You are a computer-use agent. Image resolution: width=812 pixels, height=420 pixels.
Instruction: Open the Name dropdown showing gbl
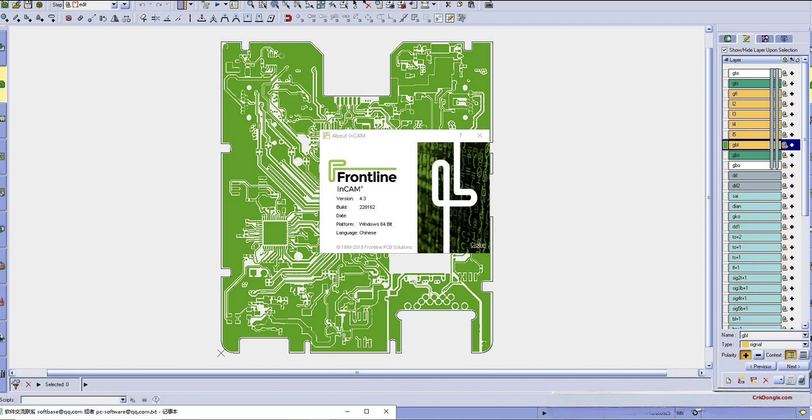point(804,334)
